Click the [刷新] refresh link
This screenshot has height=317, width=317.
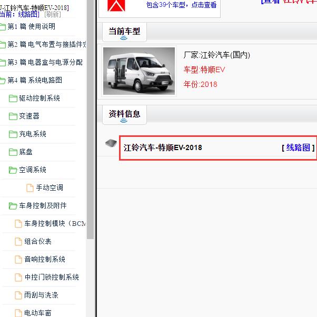pos(53,14)
